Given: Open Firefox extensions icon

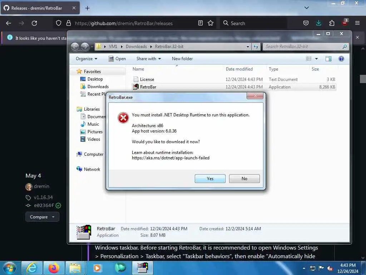Looking at the screenshot, I should pyautogui.click(x=332, y=23).
